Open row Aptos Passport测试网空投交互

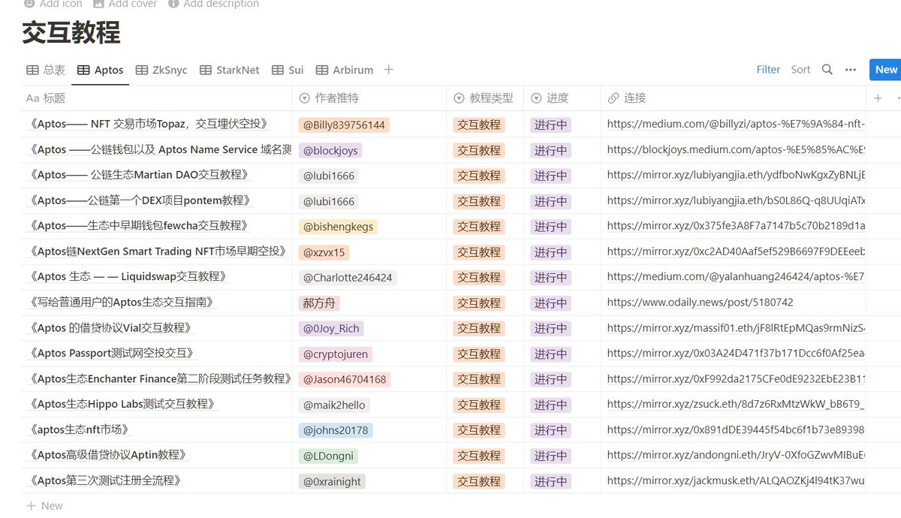pyautogui.click(x=112, y=353)
